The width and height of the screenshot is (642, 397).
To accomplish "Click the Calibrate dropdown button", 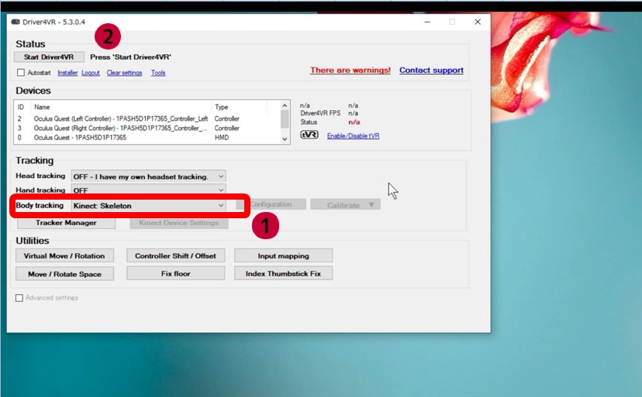I will click(346, 204).
